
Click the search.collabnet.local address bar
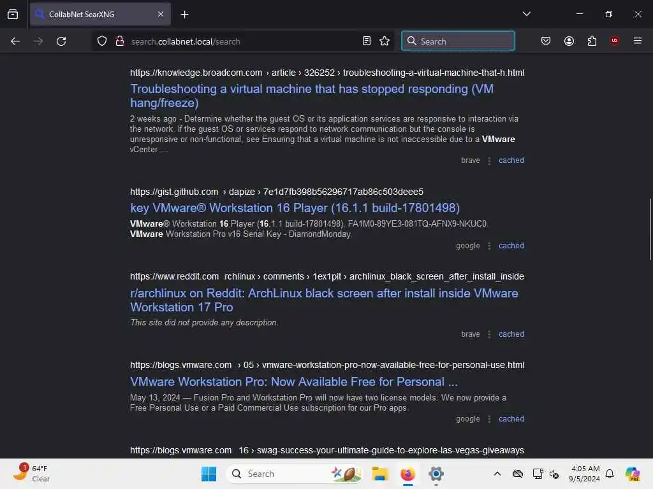(242, 41)
